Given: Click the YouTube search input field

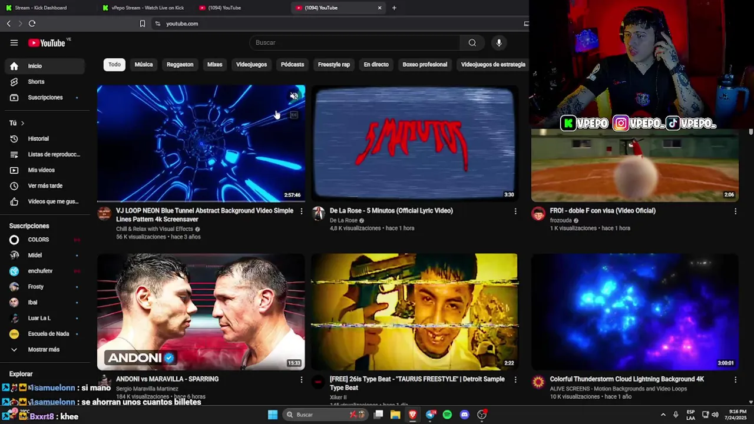Looking at the screenshot, I should click(355, 42).
